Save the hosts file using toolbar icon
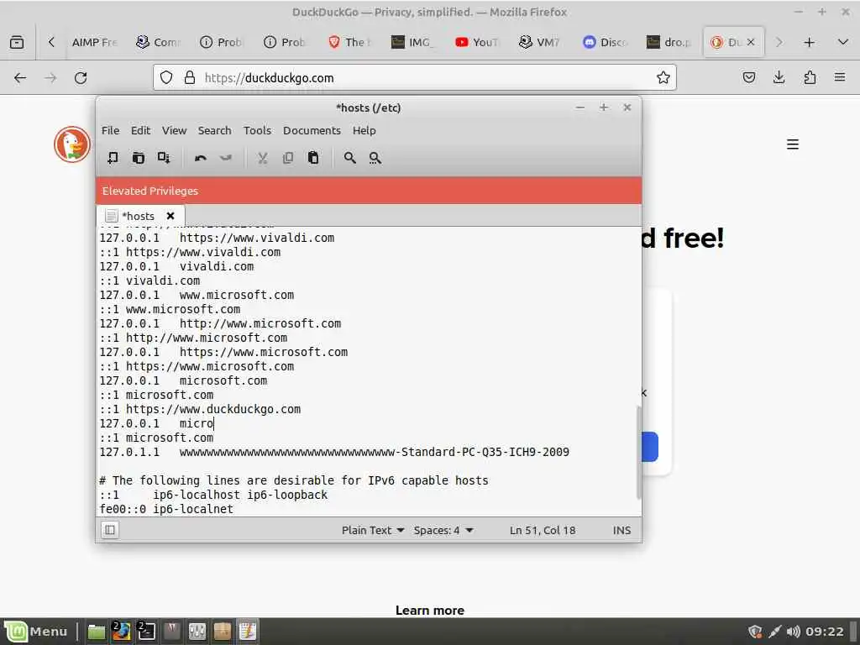Screen dimensions: 860x645 (x=164, y=158)
